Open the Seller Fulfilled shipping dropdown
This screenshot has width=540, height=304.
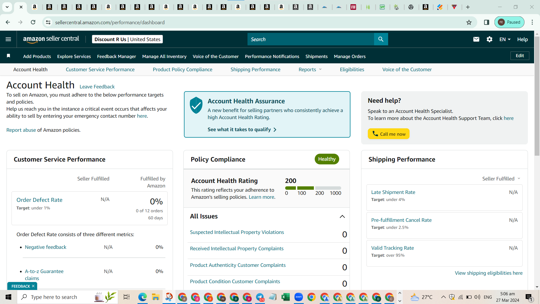pyautogui.click(x=501, y=179)
